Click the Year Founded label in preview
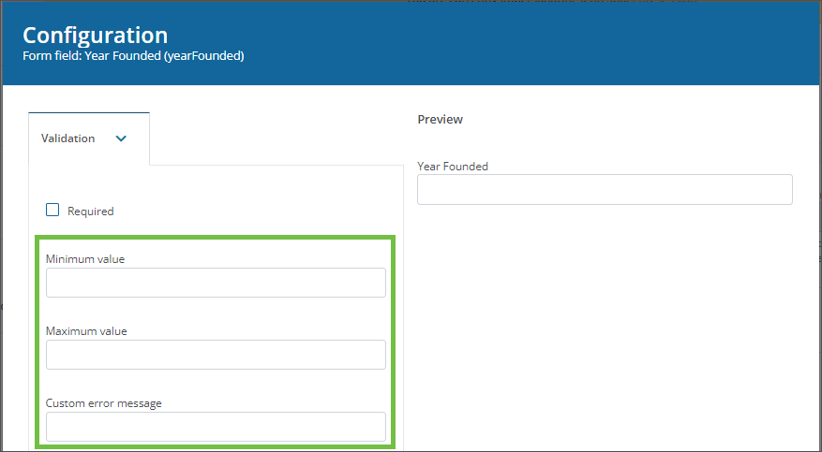This screenshot has width=822, height=452. click(x=453, y=167)
